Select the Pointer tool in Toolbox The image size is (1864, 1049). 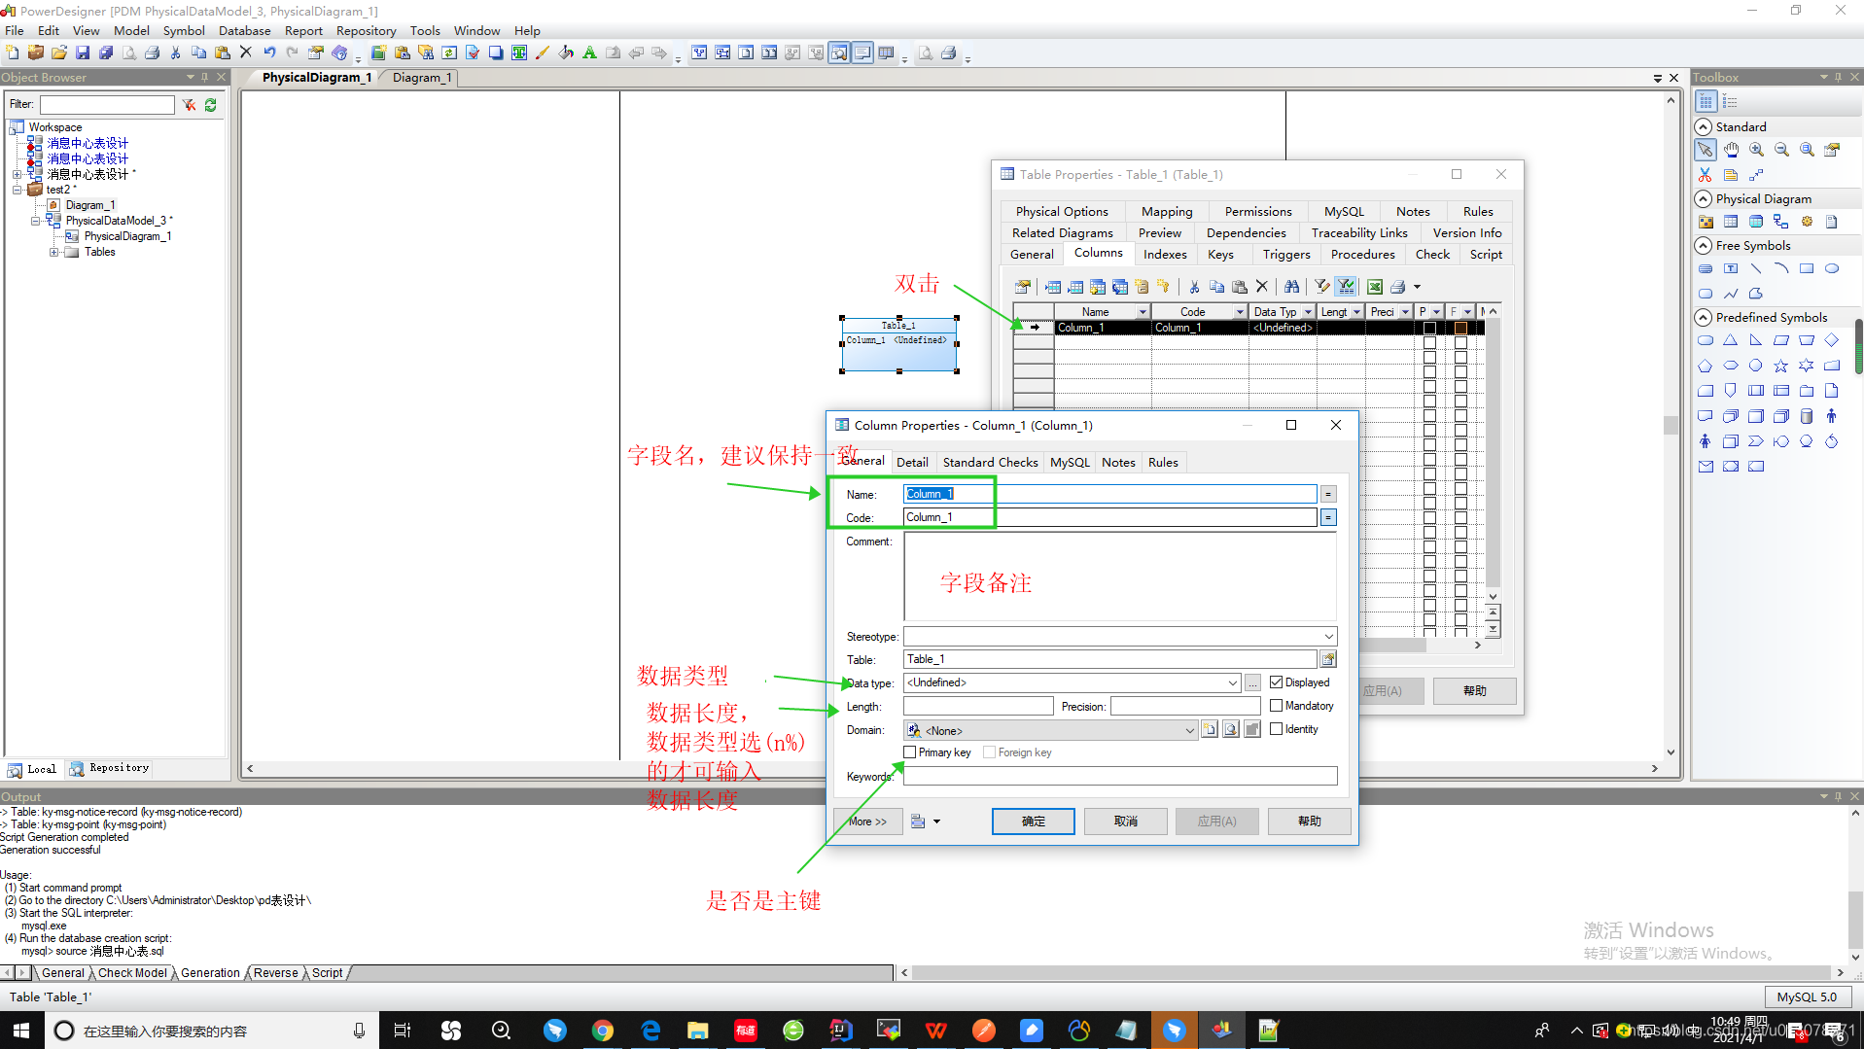1705,150
